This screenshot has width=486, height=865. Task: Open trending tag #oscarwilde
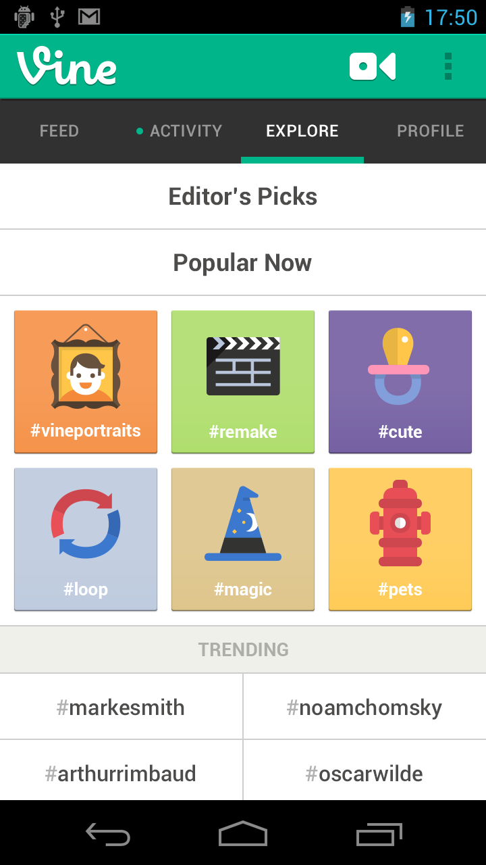tap(364, 773)
